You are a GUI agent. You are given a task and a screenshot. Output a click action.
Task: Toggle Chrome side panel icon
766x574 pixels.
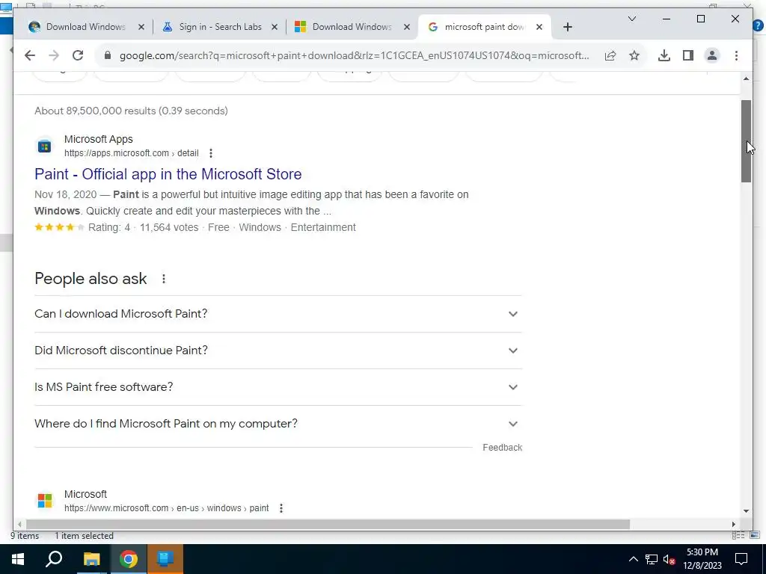[x=688, y=55]
